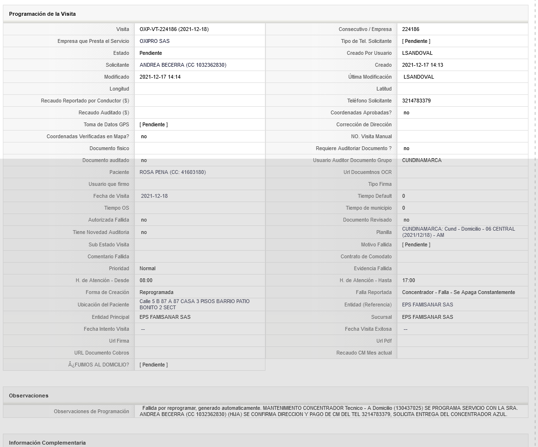Click the Creado timestamp 2021-12-17 14:13
This screenshot has width=538, height=447.
(422, 65)
